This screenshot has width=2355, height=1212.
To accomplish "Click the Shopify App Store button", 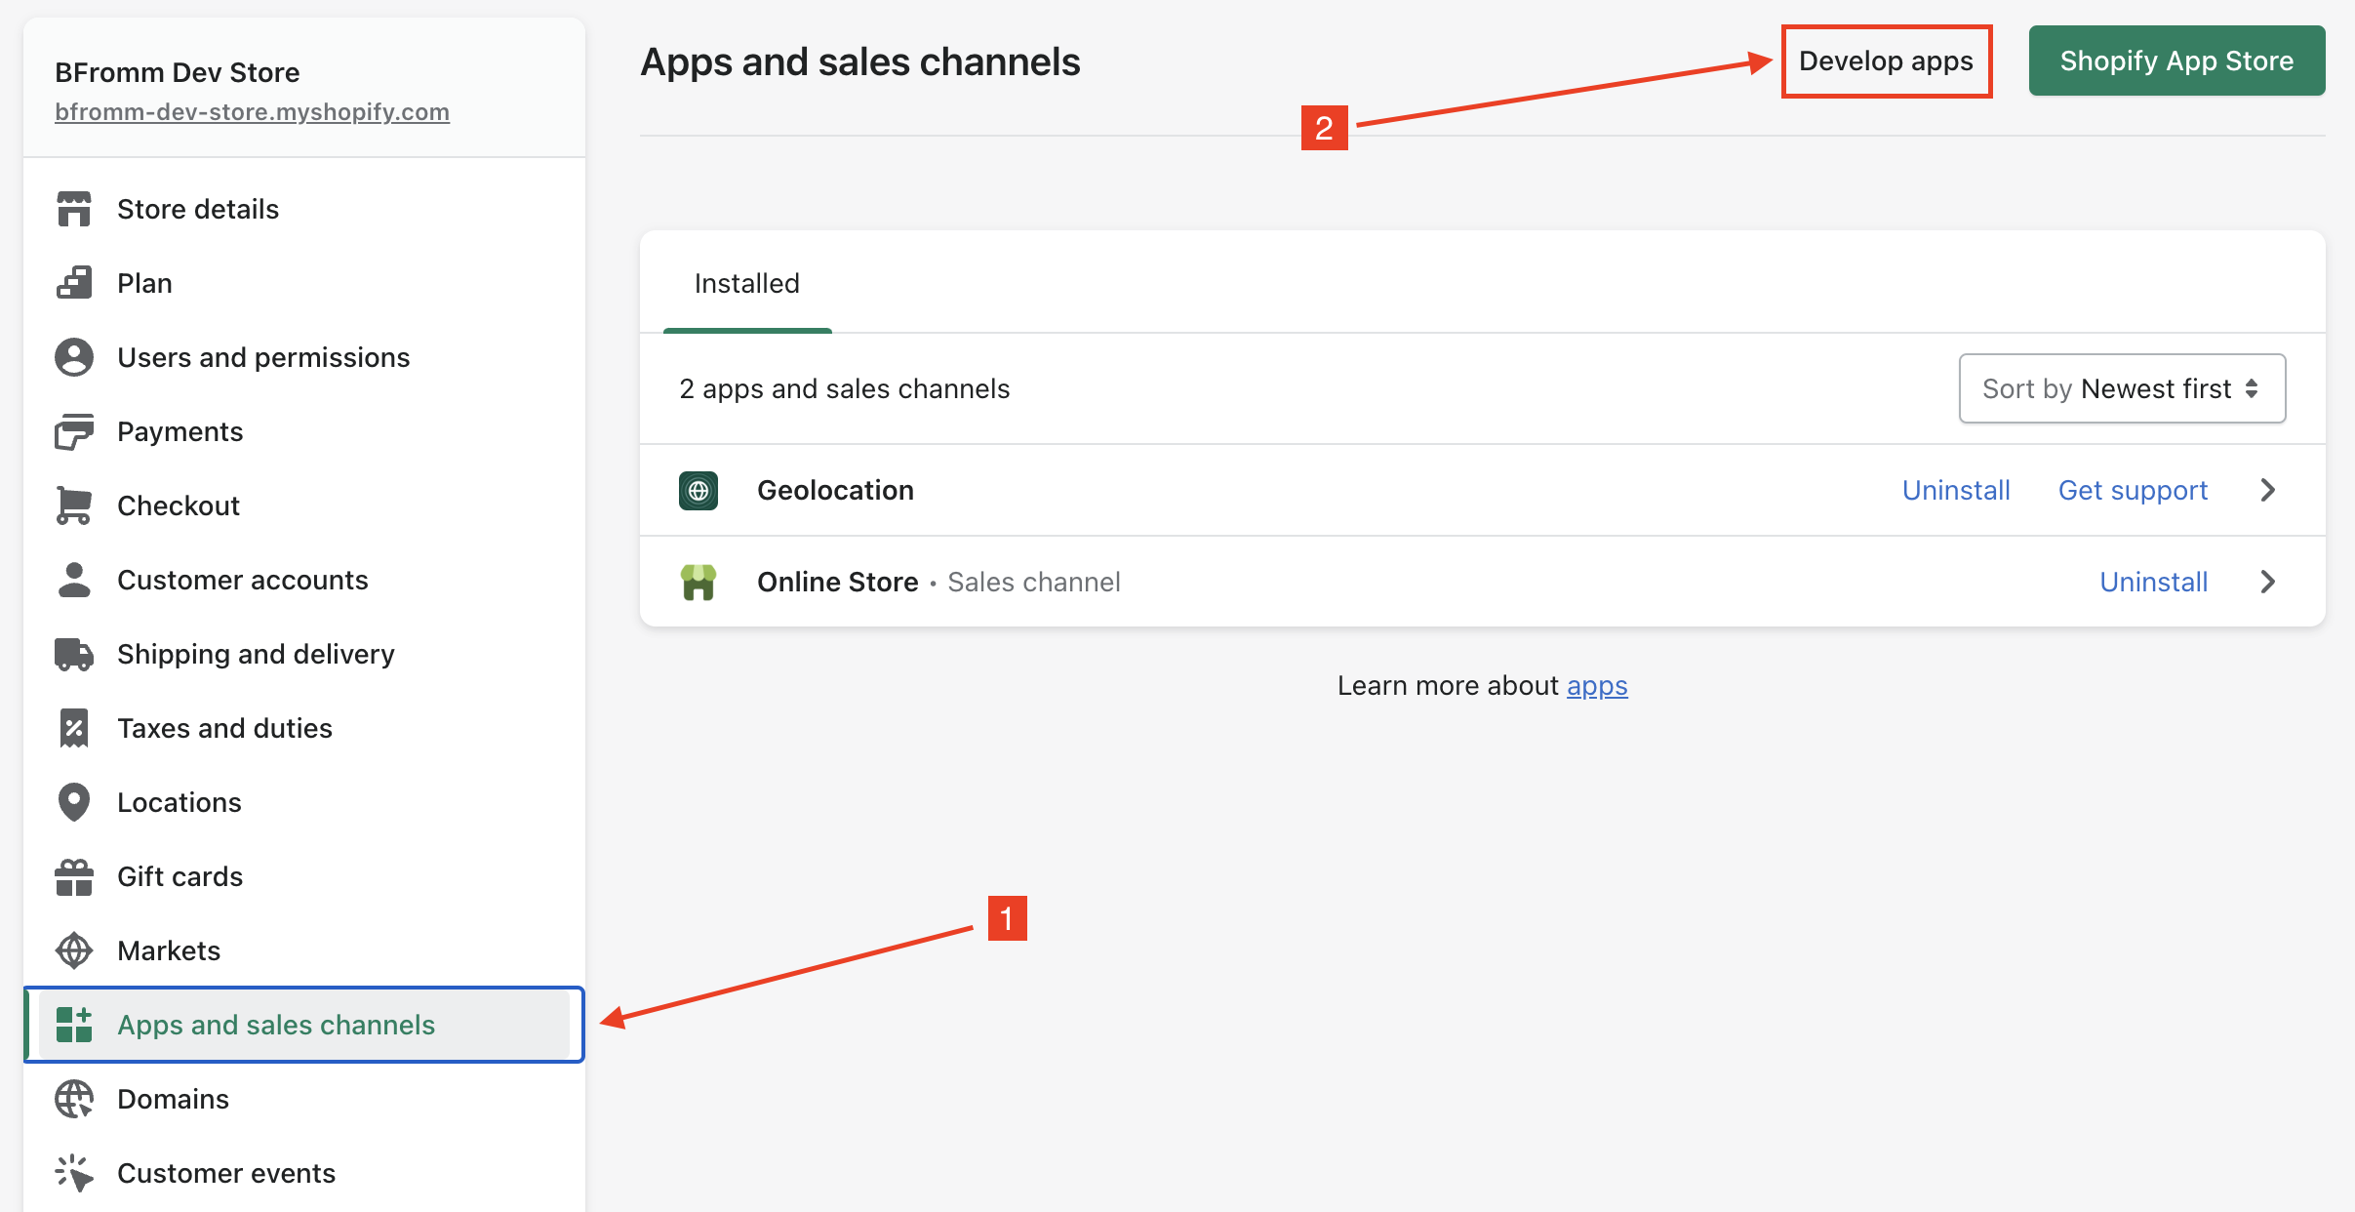I will pos(2175,61).
